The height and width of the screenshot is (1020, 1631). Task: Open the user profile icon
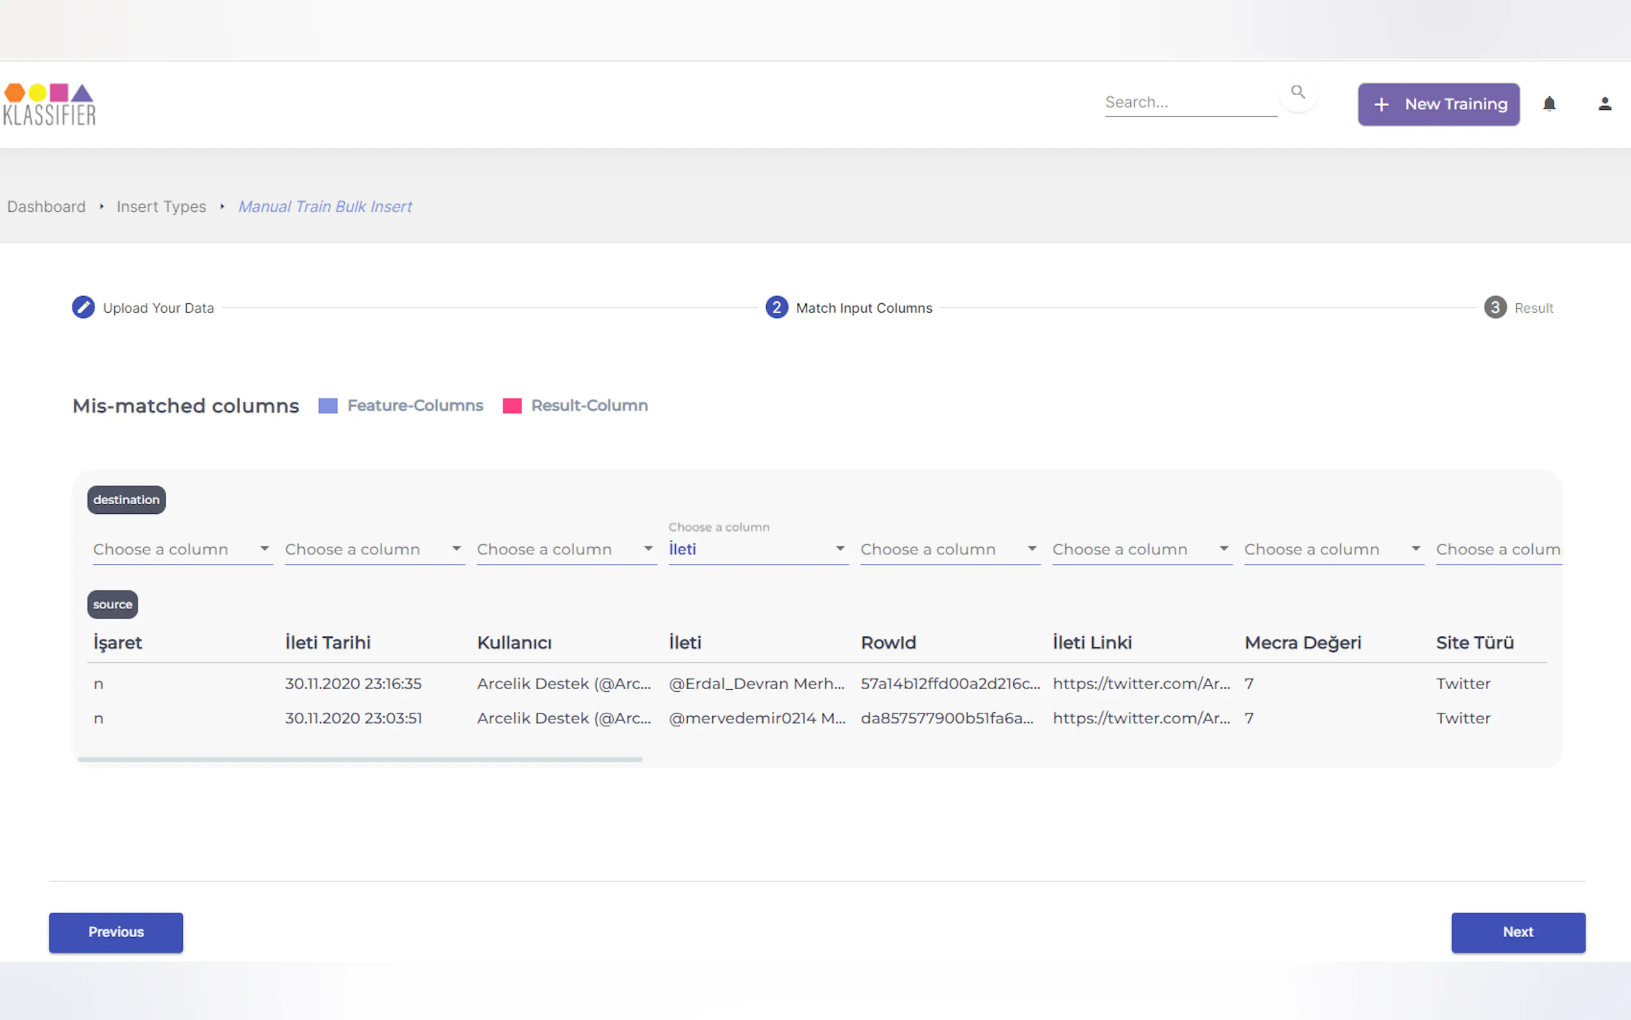[x=1604, y=104]
